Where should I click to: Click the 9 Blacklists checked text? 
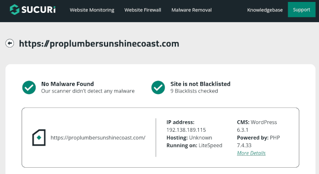pyautogui.click(x=194, y=91)
